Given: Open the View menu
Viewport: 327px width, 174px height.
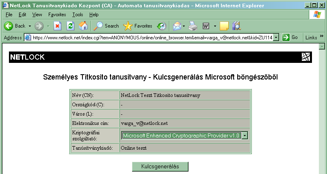Looking at the screenshot, I should pos(37,15).
